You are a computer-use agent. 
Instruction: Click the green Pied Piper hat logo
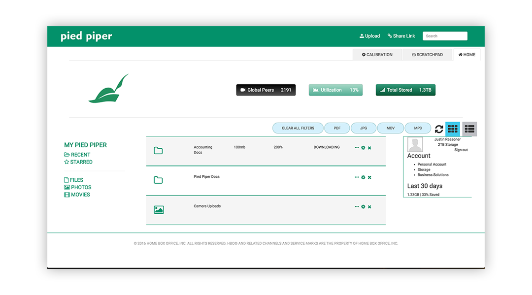(108, 89)
